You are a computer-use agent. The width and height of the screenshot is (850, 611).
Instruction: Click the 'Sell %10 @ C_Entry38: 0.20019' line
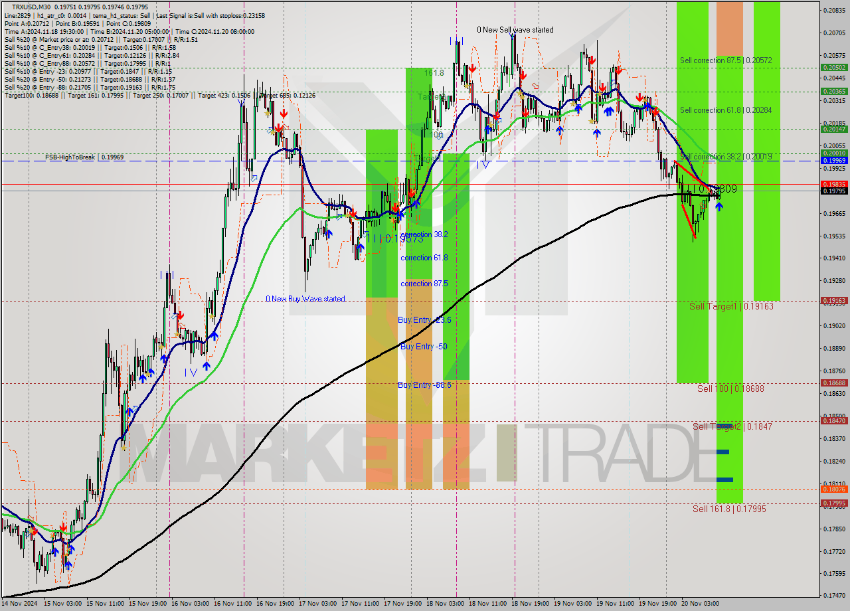pyautogui.click(x=90, y=47)
